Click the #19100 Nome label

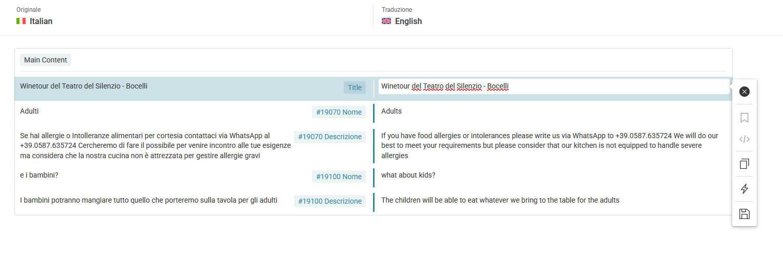pos(339,177)
